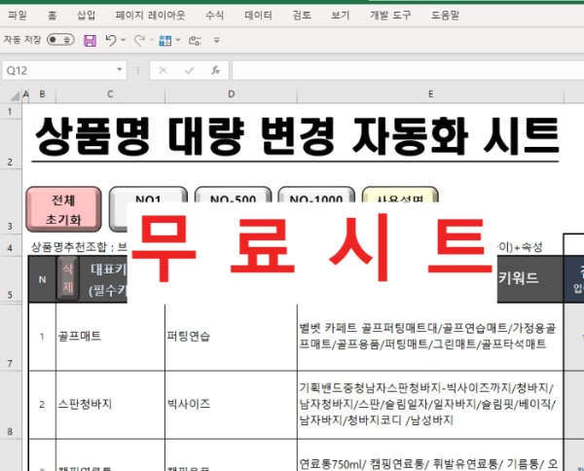Click cell containing 퍼팅연습

point(231,337)
